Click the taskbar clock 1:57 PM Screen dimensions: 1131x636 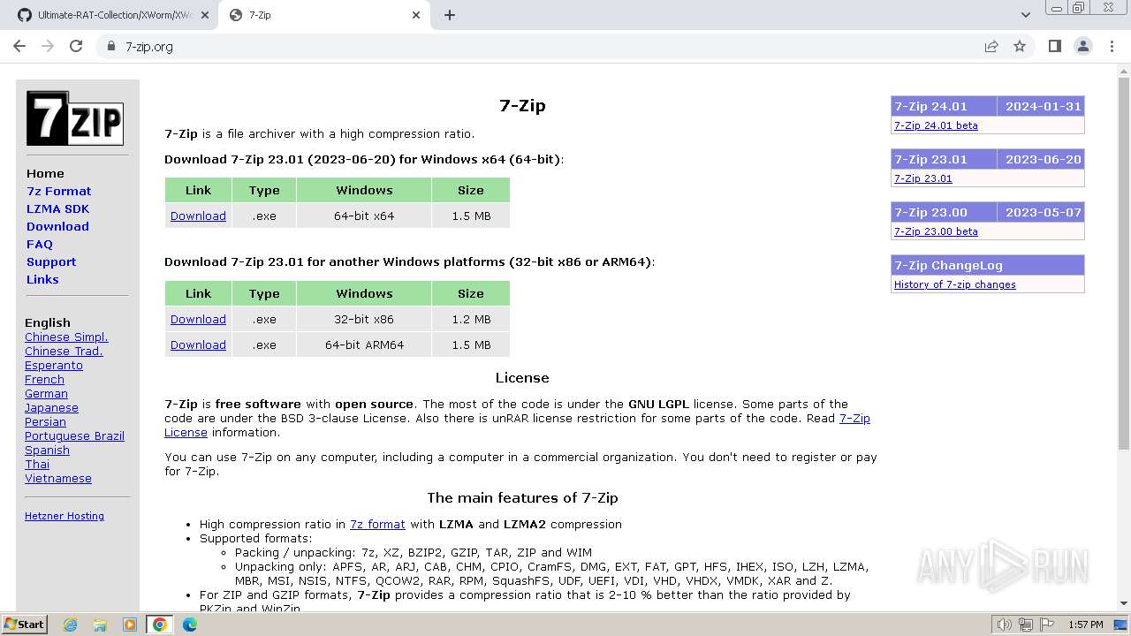[x=1086, y=625]
